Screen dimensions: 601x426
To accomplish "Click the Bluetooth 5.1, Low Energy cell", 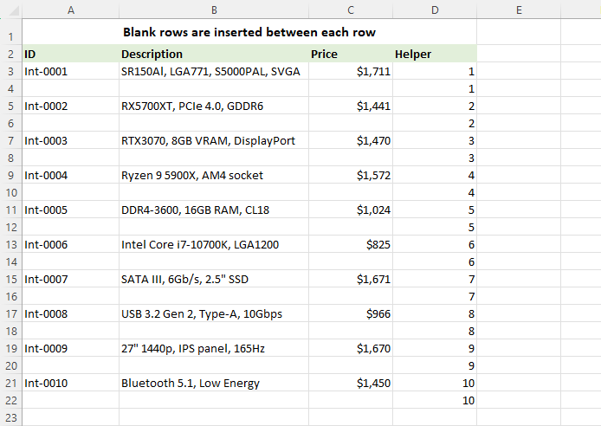I will pyautogui.click(x=213, y=383).
